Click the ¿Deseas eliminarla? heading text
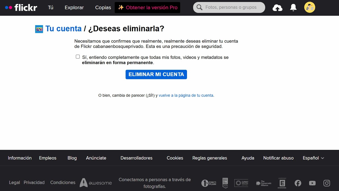This screenshot has width=339, height=191. coord(126,29)
